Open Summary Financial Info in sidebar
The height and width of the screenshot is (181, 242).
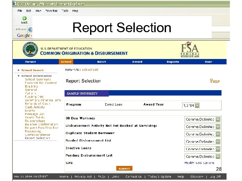point(43,100)
